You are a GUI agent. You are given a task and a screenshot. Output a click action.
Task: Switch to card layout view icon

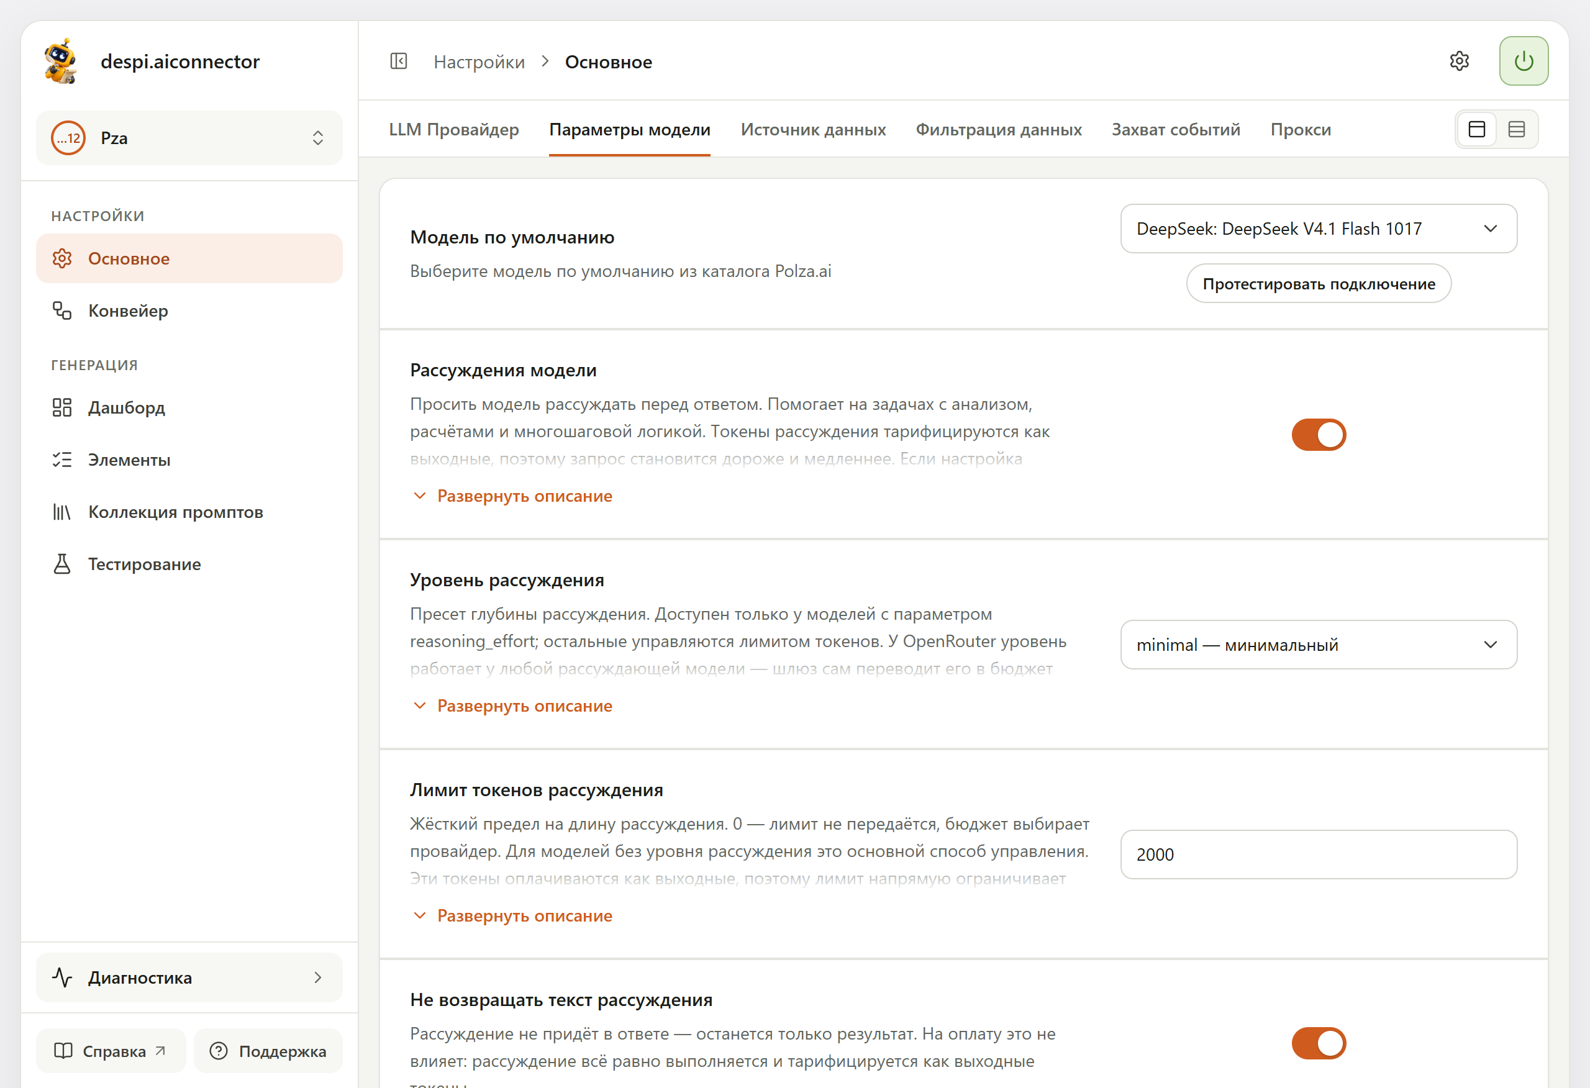pyautogui.click(x=1476, y=129)
